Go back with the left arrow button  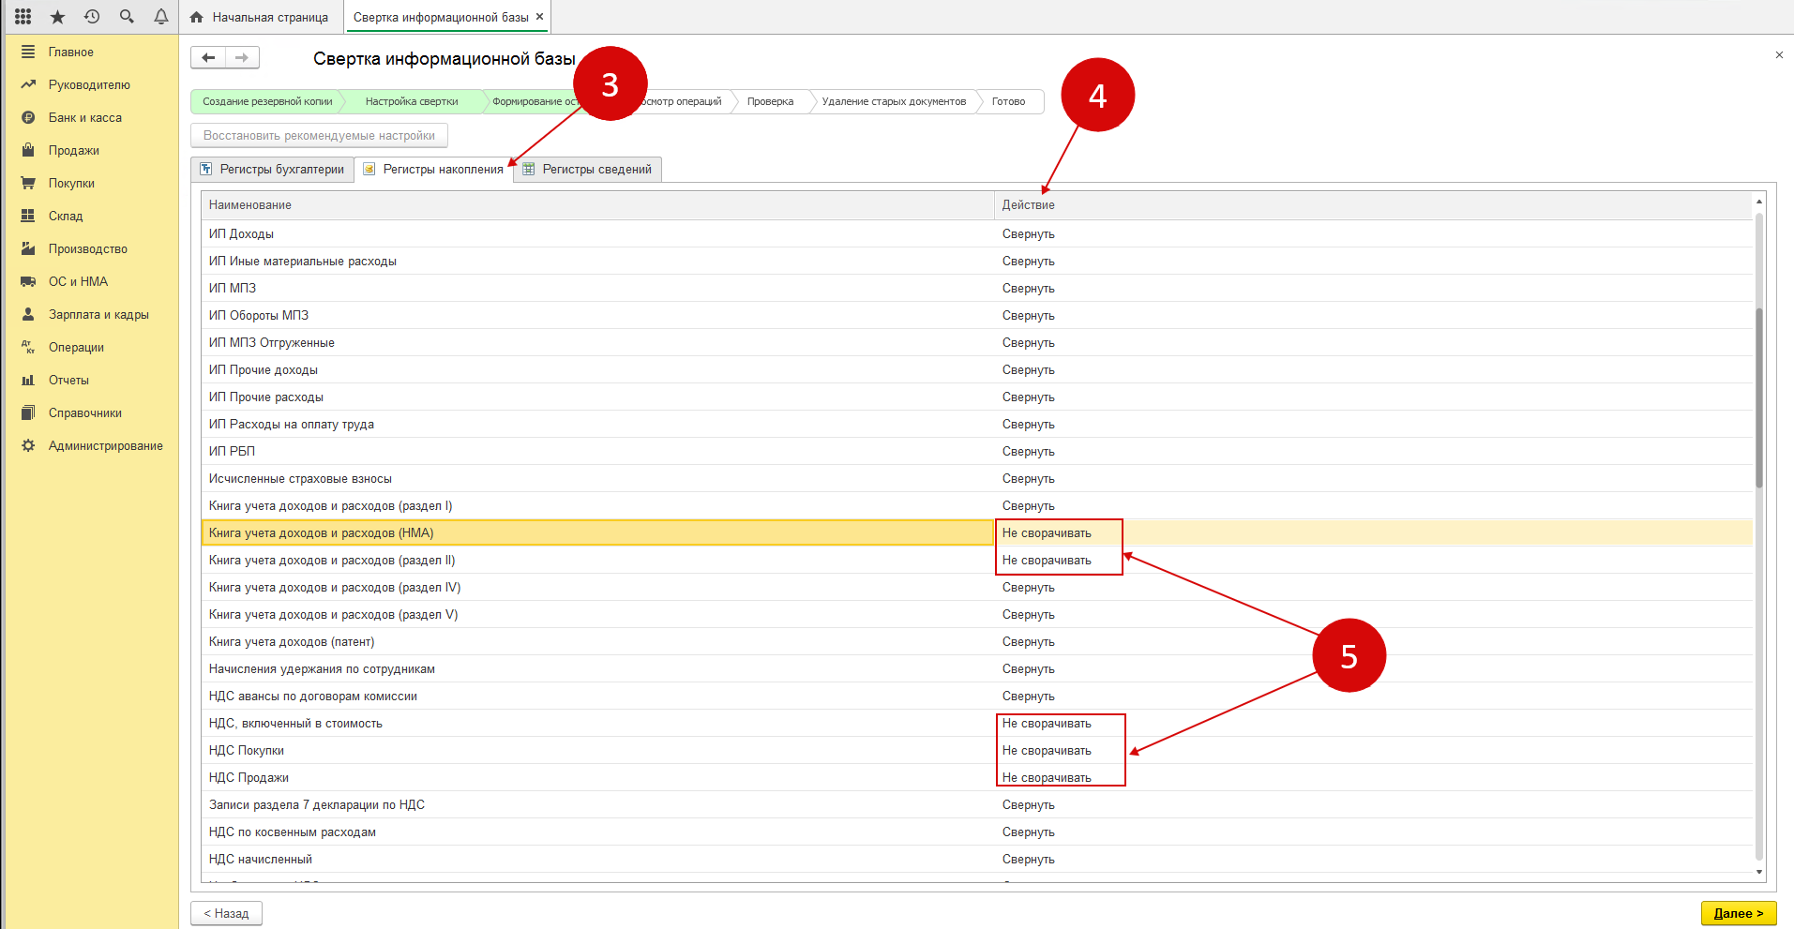point(208,58)
